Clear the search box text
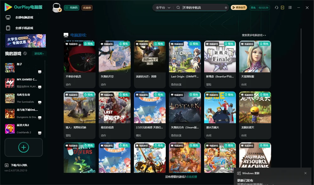The width and height of the screenshot is (314, 185). 226,7
